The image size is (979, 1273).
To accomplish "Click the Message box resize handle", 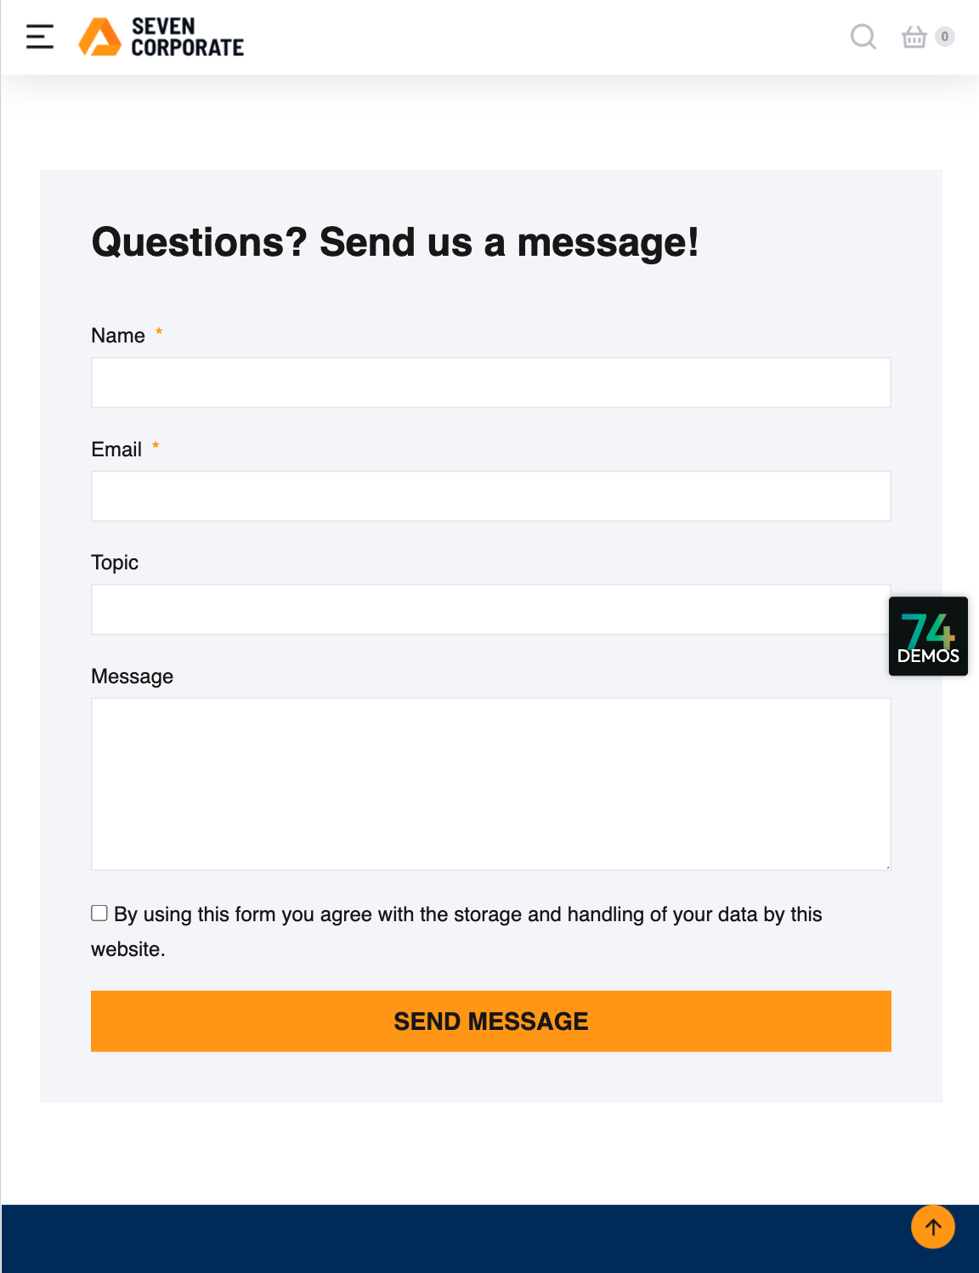I will 887,866.
